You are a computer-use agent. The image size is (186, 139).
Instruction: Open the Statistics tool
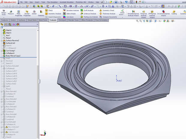41,13
